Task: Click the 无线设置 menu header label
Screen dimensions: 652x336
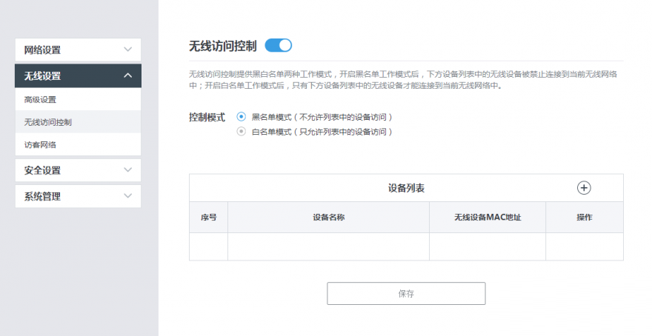Action: coord(42,76)
